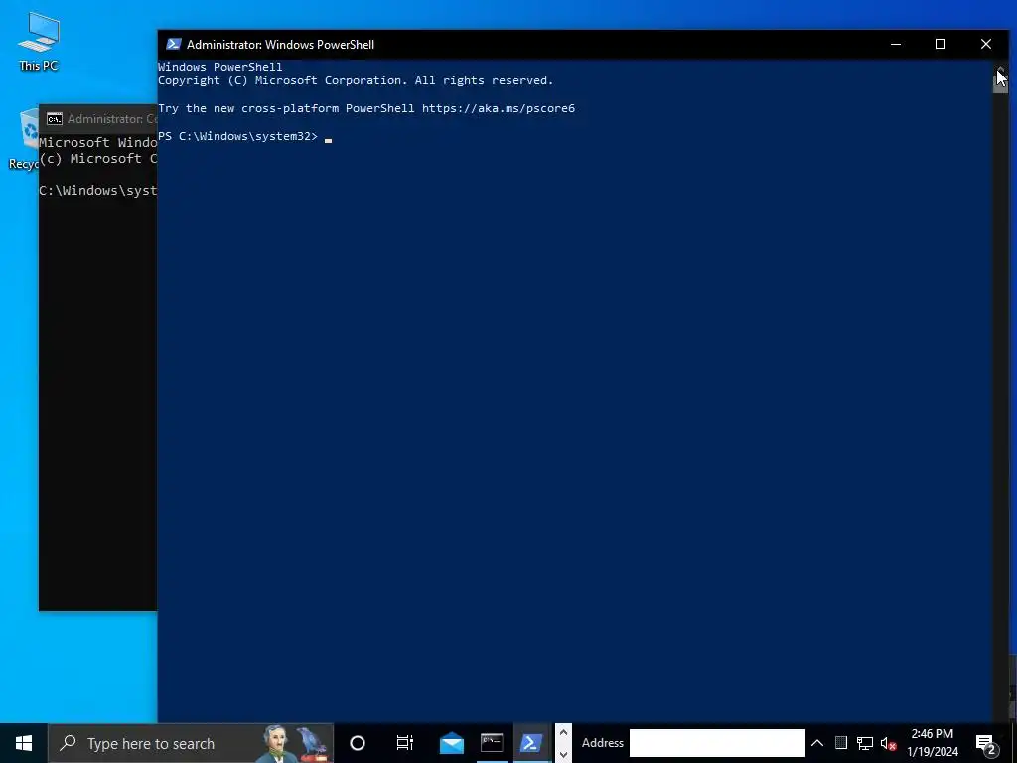Open the PowerShell title bar system icon
The height and width of the screenshot is (763, 1017).
pos(173,44)
